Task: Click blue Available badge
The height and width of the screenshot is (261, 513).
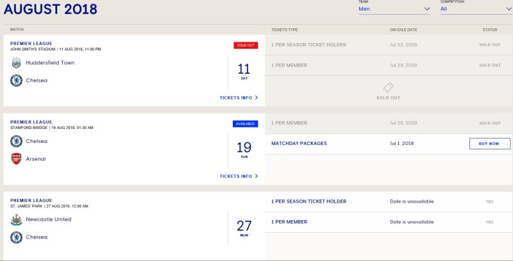Action: tap(246, 124)
